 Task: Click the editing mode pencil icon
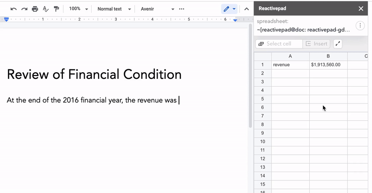[226, 9]
